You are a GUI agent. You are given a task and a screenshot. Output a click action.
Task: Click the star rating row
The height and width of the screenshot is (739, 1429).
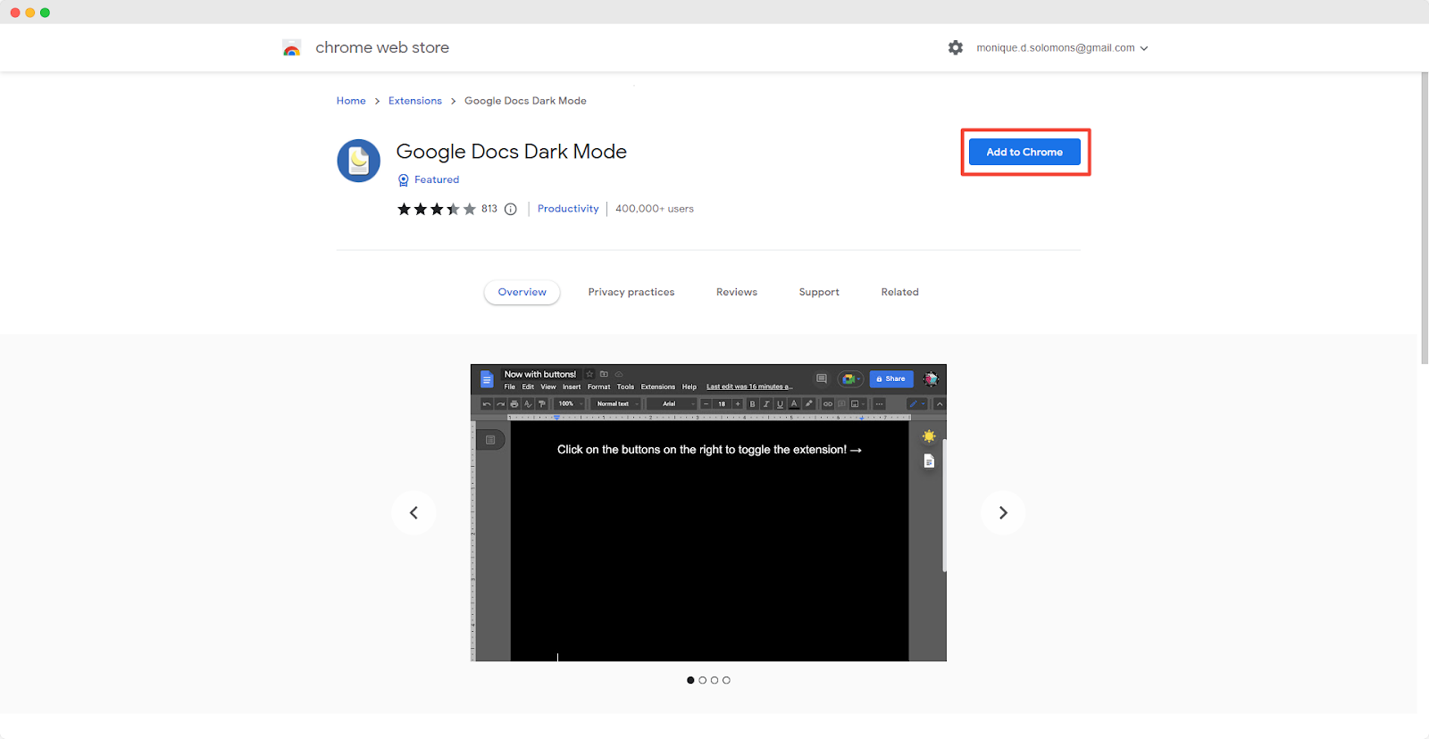tap(436, 210)
